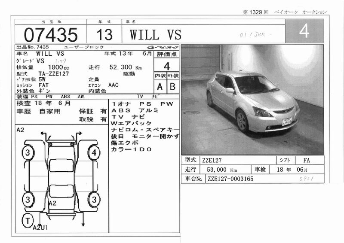Click the 年式 13年 6月 text
The image size is (344, 243).
(128, 54)
